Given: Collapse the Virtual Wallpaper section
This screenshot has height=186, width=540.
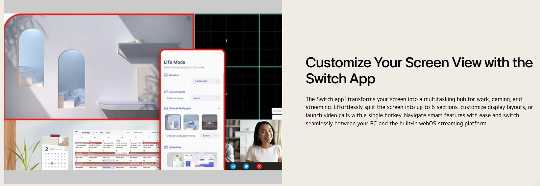Looking at the screenshot, I should click(x=219, y=108).
